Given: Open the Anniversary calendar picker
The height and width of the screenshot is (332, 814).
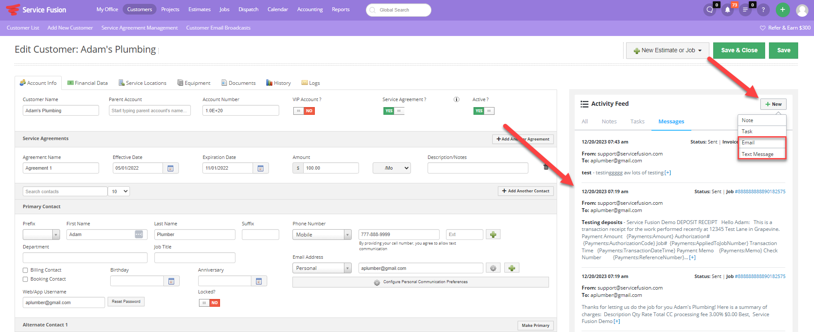Looking at the screenshot, I should tap(259, 281).
